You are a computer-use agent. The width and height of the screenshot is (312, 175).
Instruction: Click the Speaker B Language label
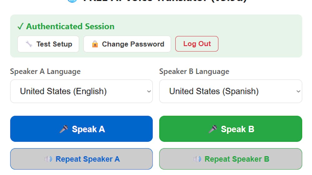click(x=194, y=71)
